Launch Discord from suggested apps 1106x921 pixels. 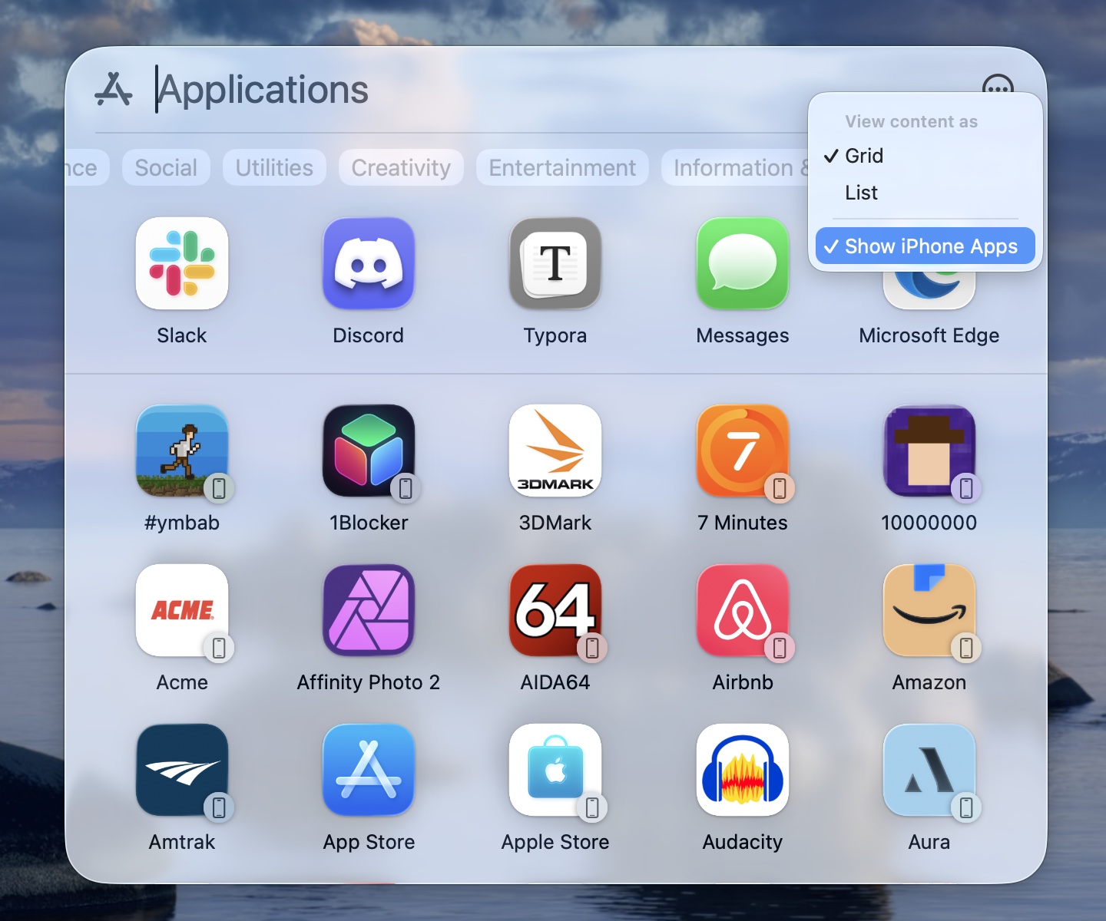pyautogui.click(x=369, y=264)
